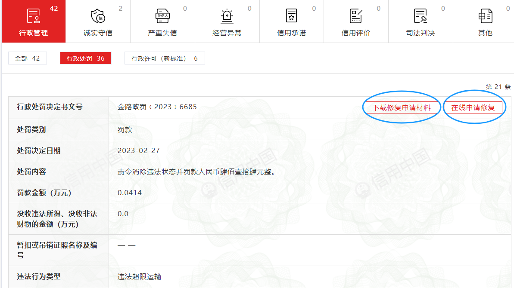Click the 处罚类别 row label
Viewport: 514px width, 288px height.
[31, 130]
